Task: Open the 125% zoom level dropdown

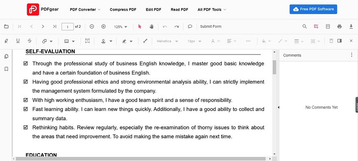Action: click(121, 27)
